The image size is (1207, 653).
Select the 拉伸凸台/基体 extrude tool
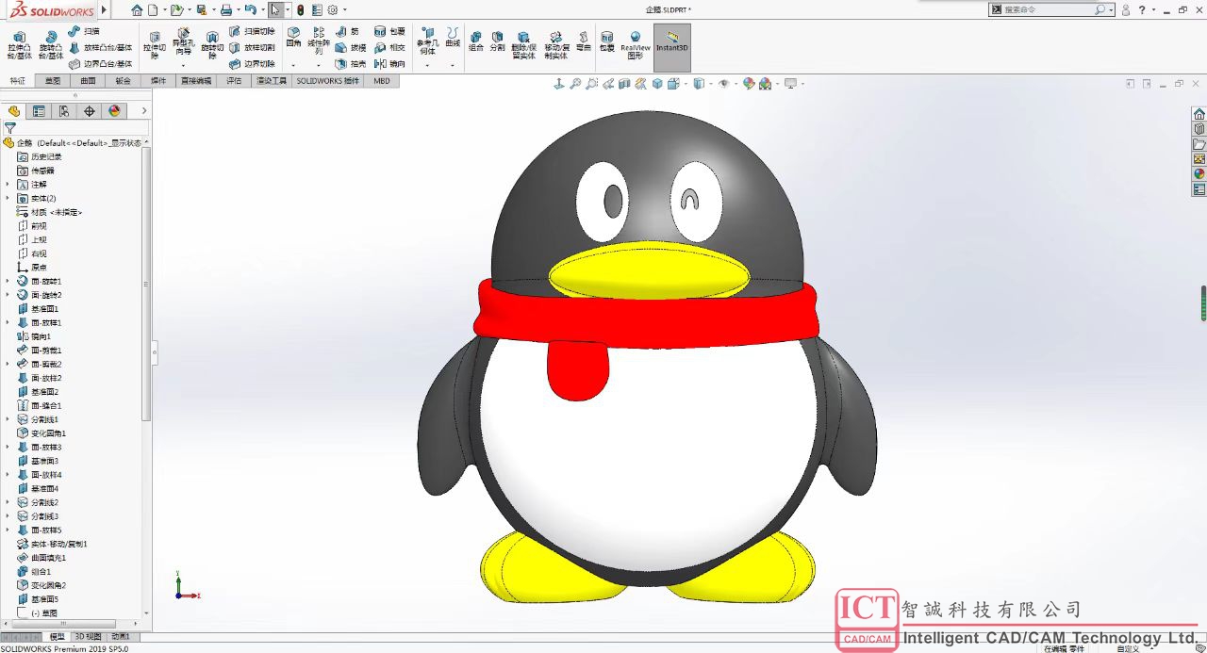tap(19, 45)
